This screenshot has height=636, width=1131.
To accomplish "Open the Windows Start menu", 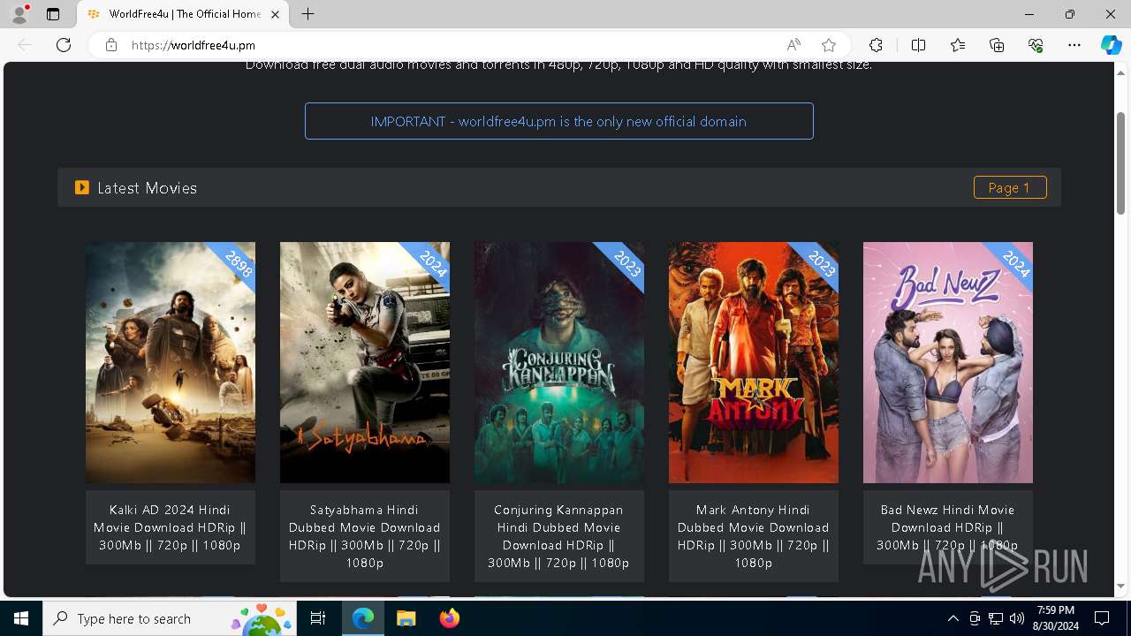I will tap(21, 618).
